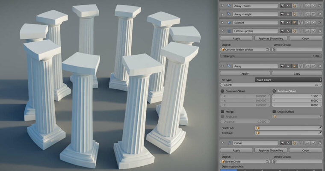The height and width of the screenshot is (171, 325).
Task: Enable the Merge checkbox
Action: coord(222,112)
